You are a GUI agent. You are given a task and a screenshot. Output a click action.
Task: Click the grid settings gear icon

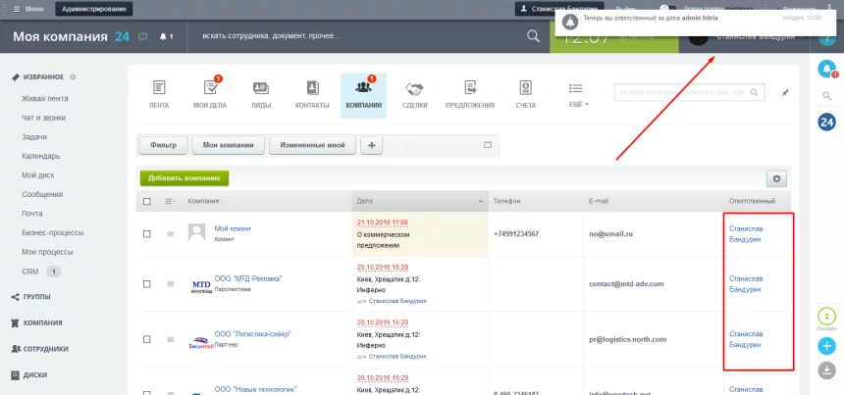777,178
